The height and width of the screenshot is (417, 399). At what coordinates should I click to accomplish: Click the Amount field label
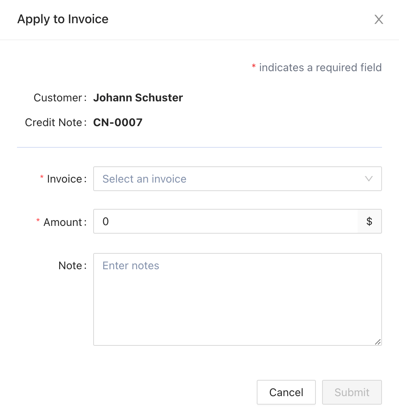coord(63,222)
